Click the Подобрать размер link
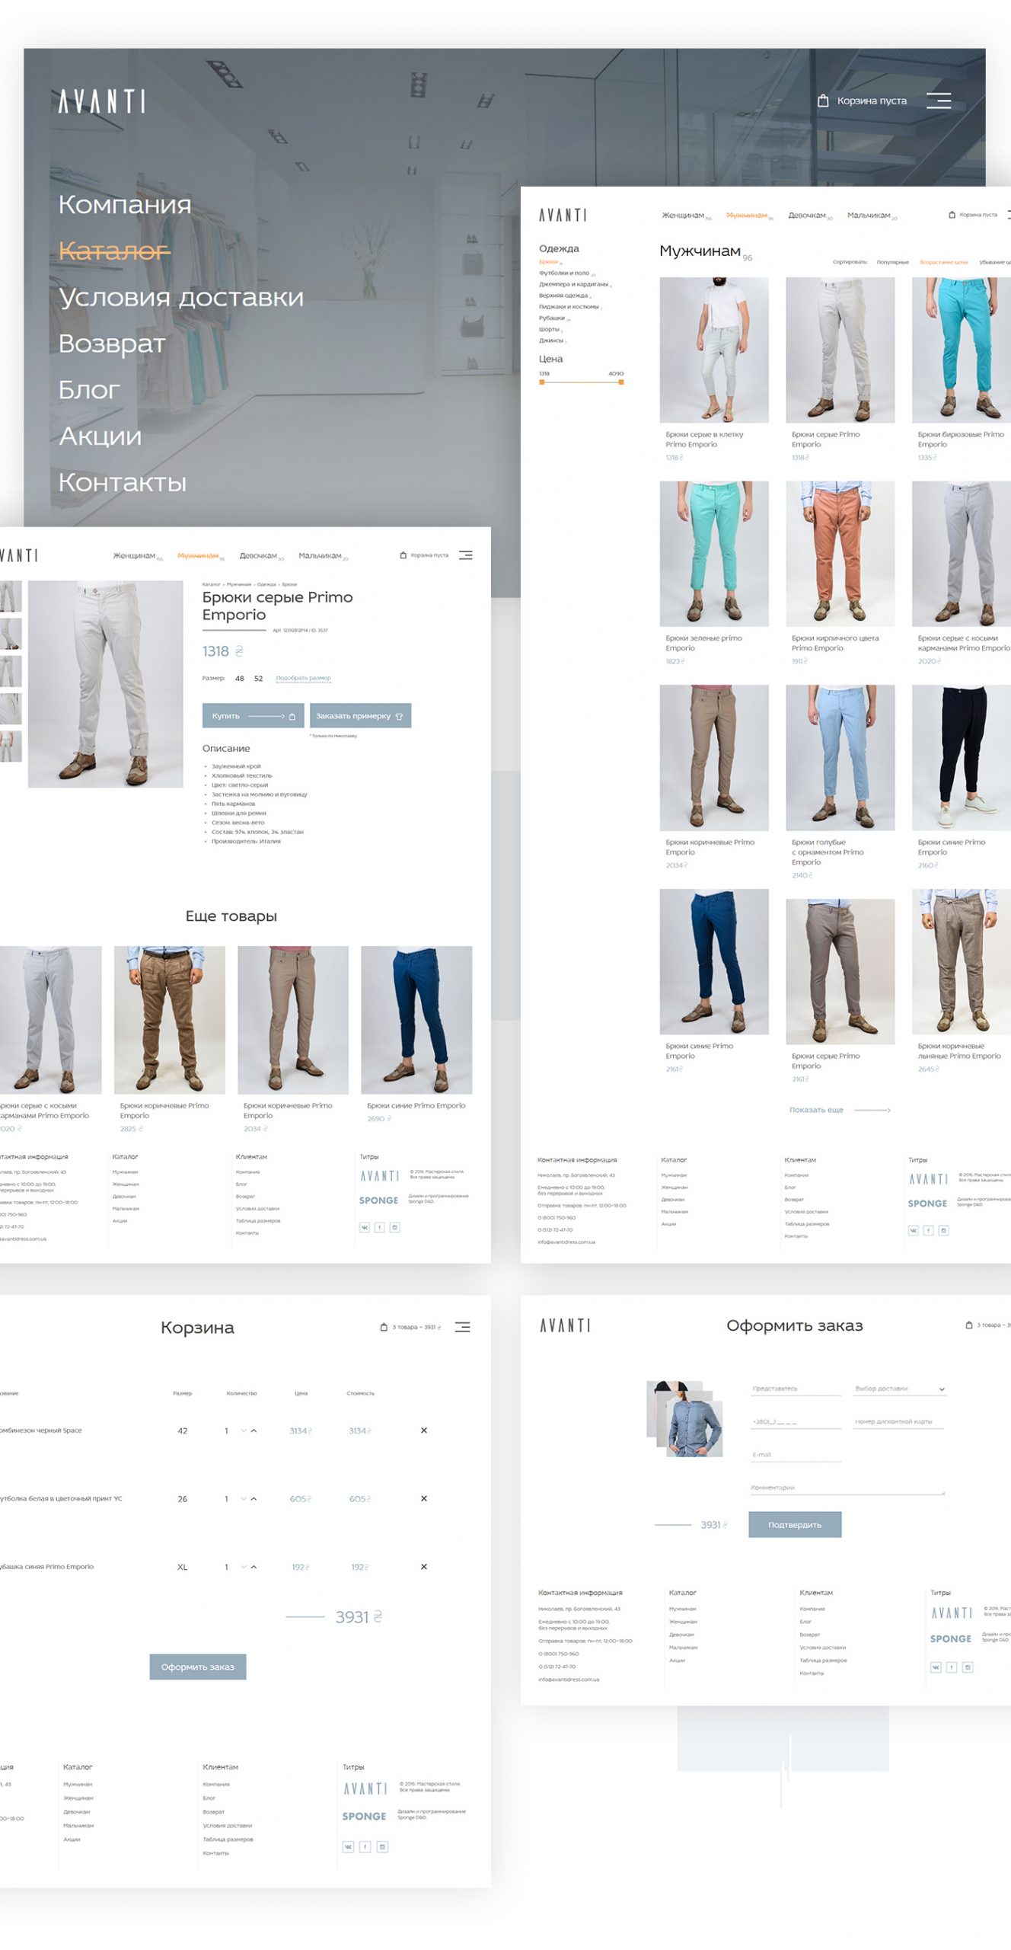Image resolution: width=1011 pixels, height=1950 pixels. (303, 678)
